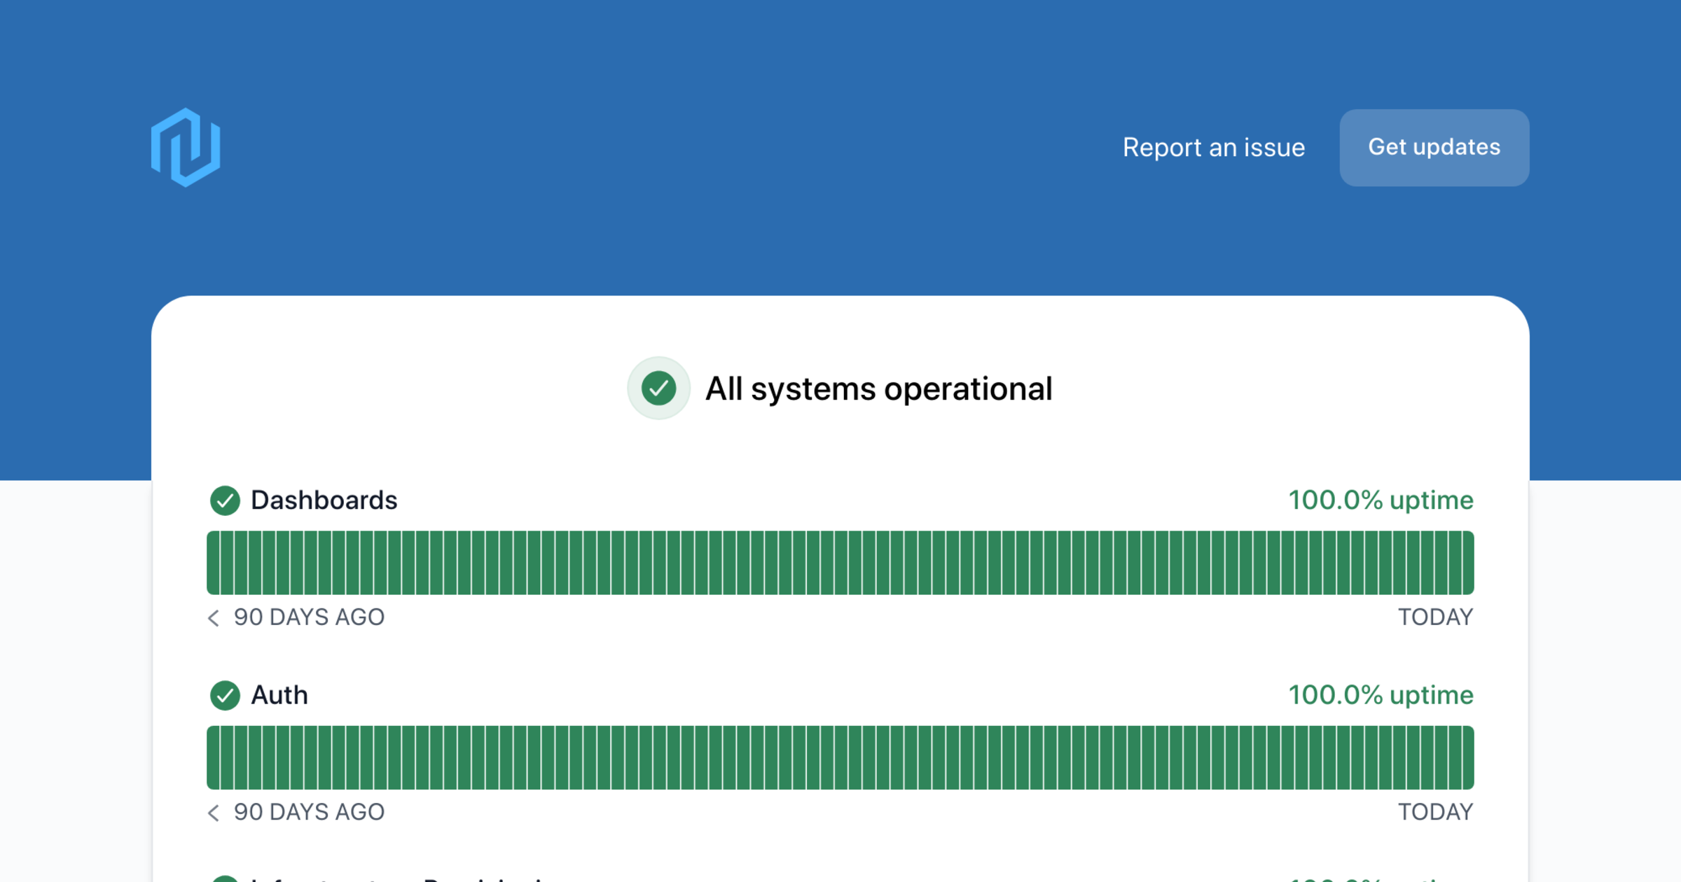Open the Report an issue link

coord(1213,148)
